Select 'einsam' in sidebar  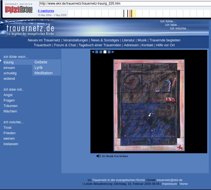[9, 68]
